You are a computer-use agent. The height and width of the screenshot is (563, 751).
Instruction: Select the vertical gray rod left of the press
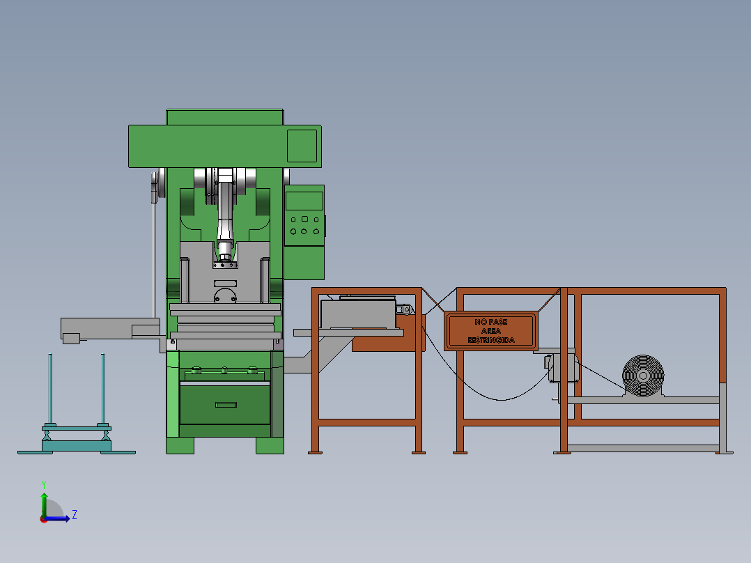pyautogui.click(x=154, y=259)
